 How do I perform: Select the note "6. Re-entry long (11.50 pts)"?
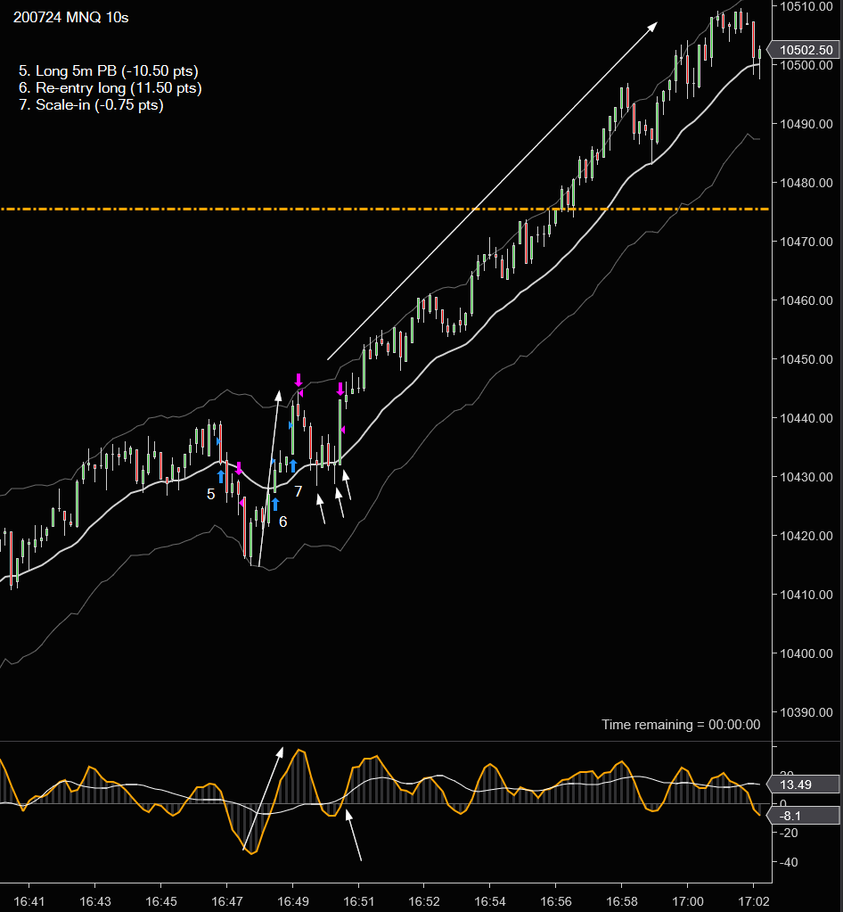(x=110, y=88)
